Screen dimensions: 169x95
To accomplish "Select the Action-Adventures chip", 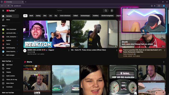I will [x=65, y=16].
